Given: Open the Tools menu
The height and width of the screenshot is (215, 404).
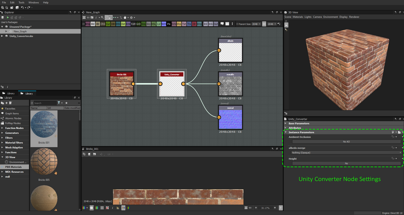Looking at the screenshot, I should [x=21, y=2].
